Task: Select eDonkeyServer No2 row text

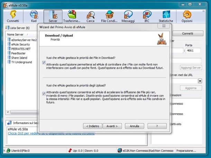Action: (x=24, y=40)
